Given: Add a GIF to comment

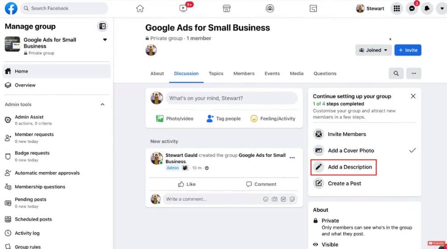Looking at the screenshot, I should point(283,199).
